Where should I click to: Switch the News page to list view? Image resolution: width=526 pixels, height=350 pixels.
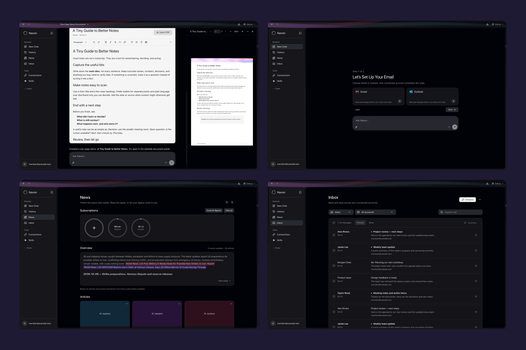click(232, 202)
